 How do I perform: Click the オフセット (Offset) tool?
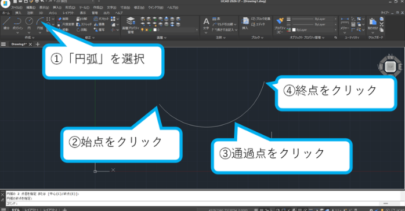click(101, 19)
